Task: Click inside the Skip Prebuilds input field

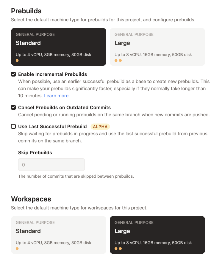Action: coord(51,164)
